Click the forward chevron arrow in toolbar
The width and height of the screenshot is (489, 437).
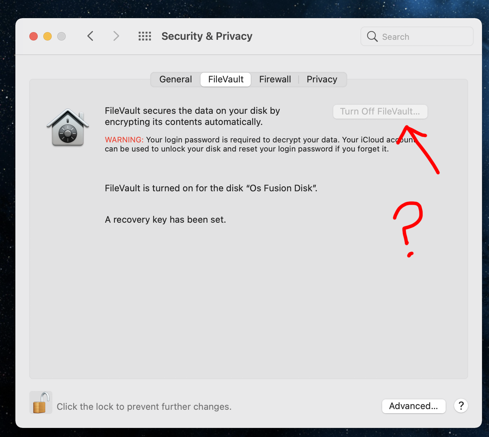coord(116,36)
